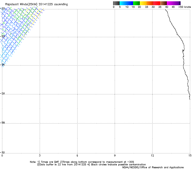The height and width of the screenshot is (169, 192).
Task: Click the x-axis label '6'
Action: point(77,156)
